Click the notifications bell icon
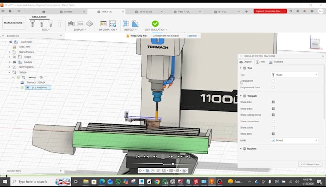326x187 pixels. tap(304, 11)
